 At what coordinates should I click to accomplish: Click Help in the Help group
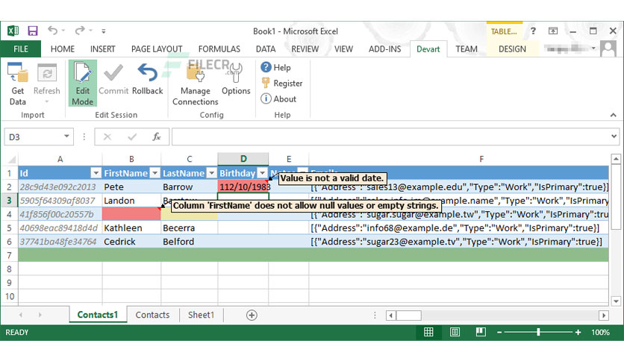coord(275,68)
